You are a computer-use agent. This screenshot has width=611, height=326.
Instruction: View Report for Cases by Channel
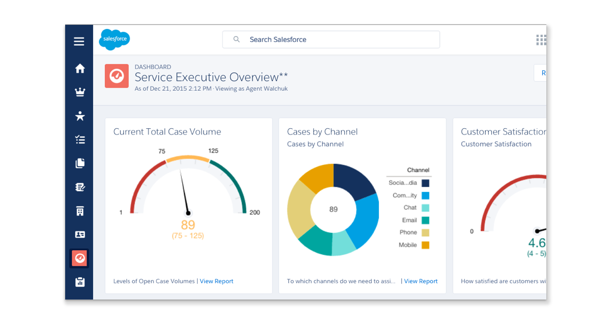click(x=421, y=281)
